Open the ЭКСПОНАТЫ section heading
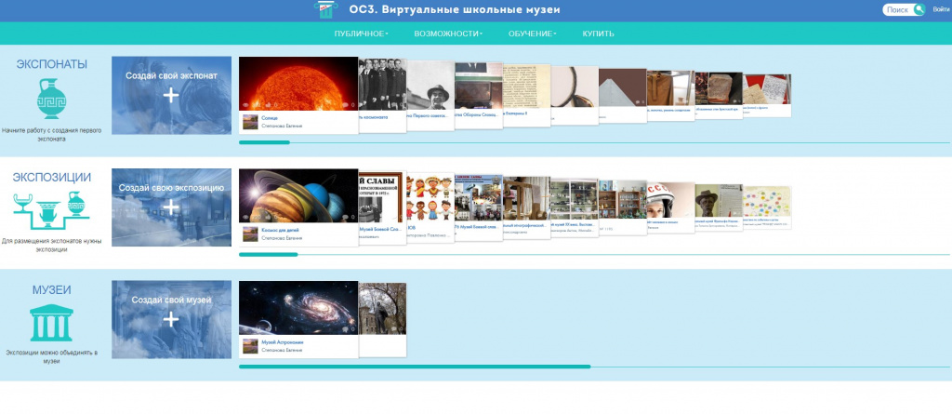 pyautogui.click(x=52, y=64)
